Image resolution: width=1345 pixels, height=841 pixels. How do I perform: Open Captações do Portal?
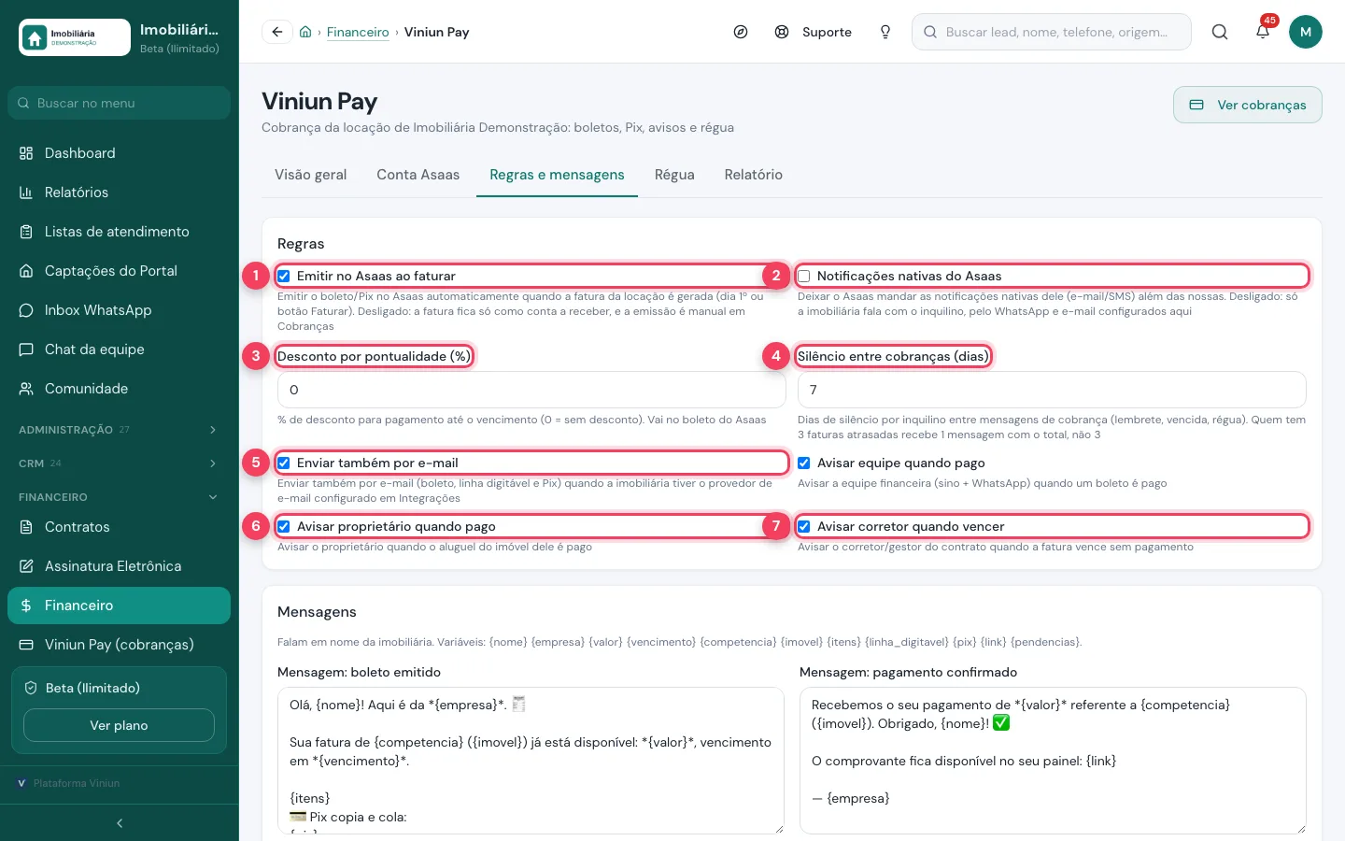pyautogui.click(x=119, y=271)
